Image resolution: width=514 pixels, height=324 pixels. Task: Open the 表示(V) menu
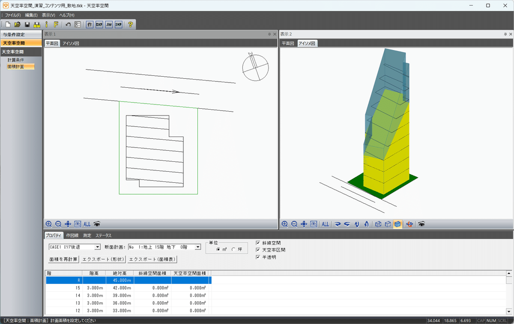(48, 15)
